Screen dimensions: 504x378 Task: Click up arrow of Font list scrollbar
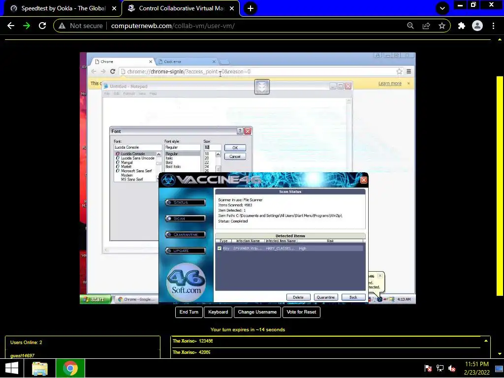pos(159,155)
